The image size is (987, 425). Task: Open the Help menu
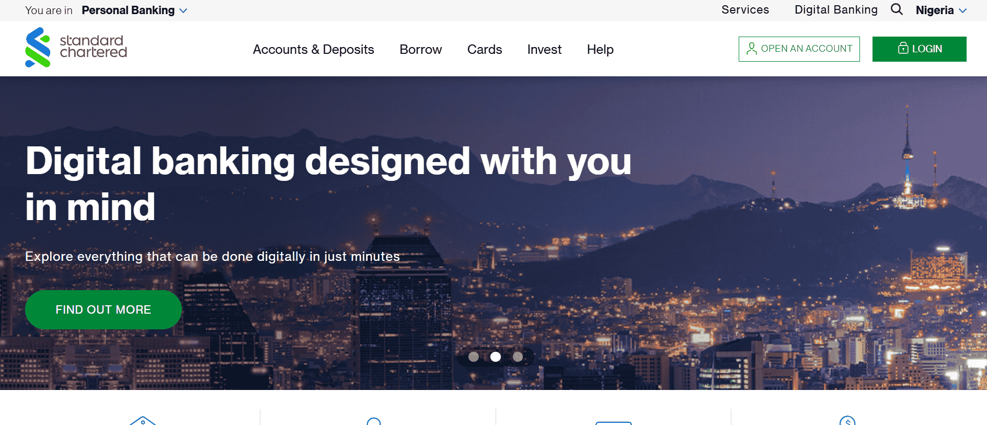[x=600, y=50]
